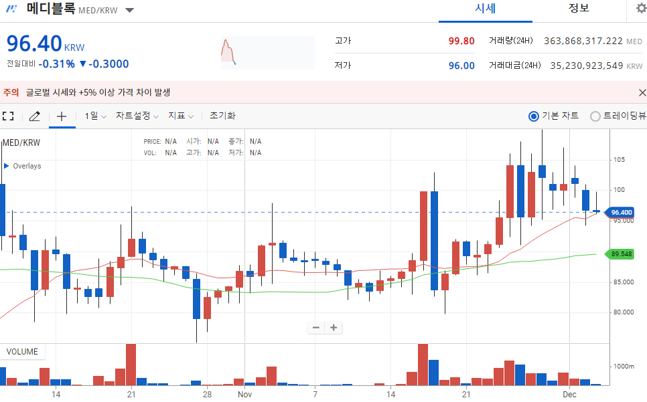This screenshot has height=402, width=647.
Task: Click the 363,868,317.222 volume value
Action: [583, 41]
